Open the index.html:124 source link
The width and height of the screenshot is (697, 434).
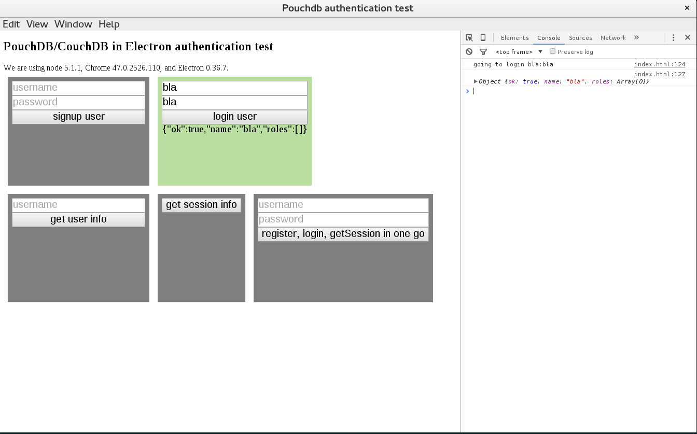tap(659, 64)
